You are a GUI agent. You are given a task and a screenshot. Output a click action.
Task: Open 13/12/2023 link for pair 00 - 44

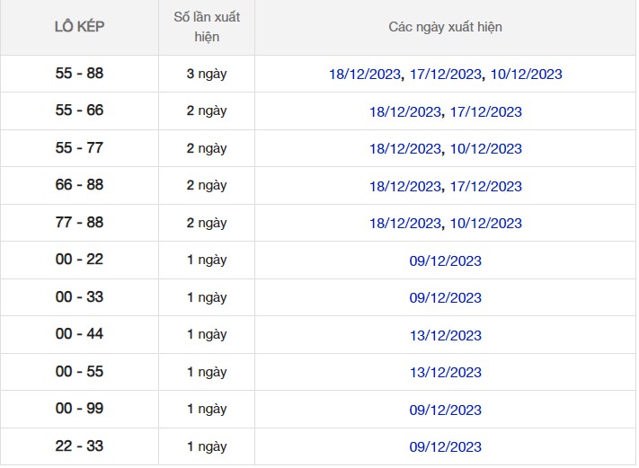(445, 336)
